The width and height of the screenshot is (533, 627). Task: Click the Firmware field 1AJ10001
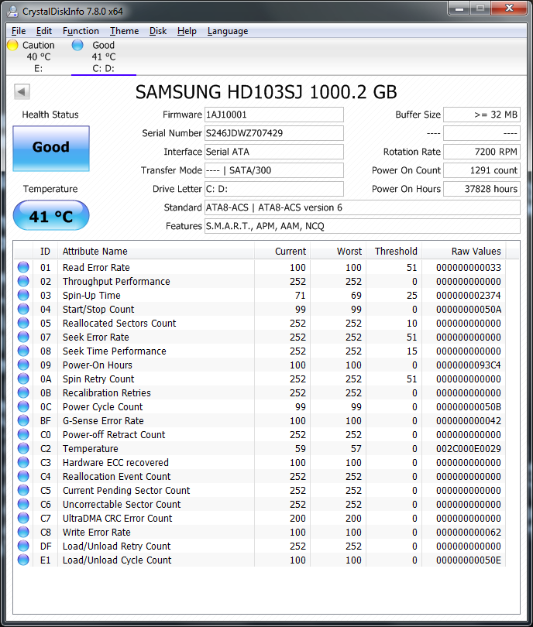pyautogui.click(x=274, y=115)
